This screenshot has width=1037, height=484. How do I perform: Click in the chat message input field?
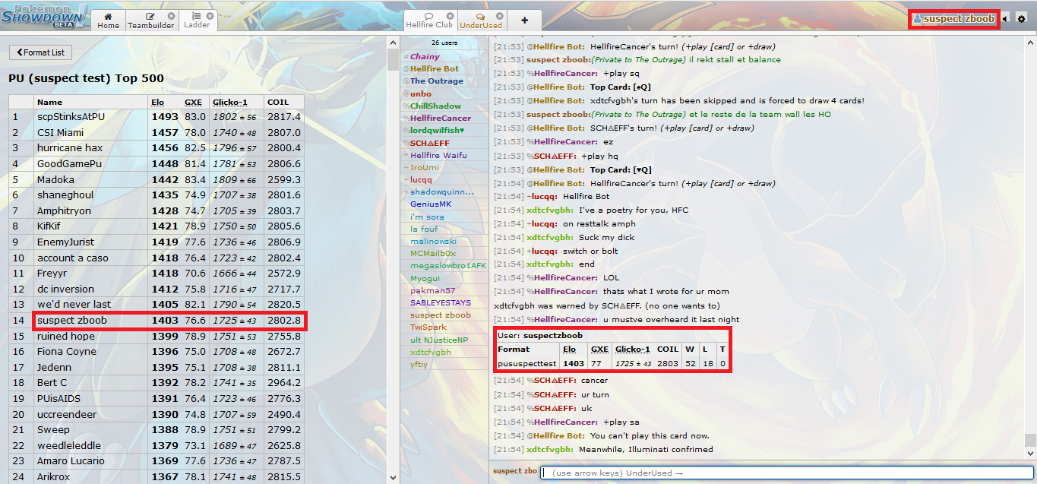[786, 473]
